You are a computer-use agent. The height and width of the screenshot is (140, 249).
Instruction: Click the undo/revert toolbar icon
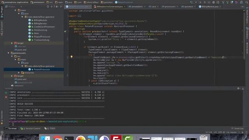click(236, 2)
